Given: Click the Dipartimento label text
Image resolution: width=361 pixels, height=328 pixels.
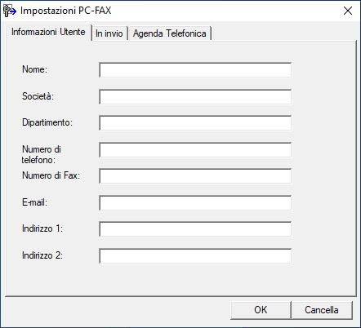Looking at the screenshot, I should [47, 122].
